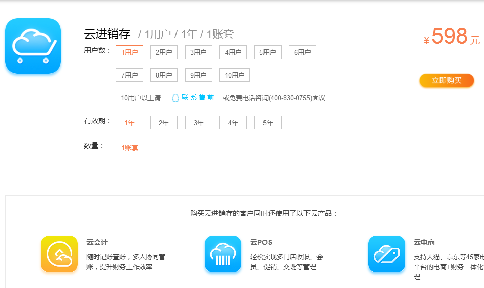484x288 pixels.
Task: Select the 1账套 quantity option
Action: pos(129,148)
